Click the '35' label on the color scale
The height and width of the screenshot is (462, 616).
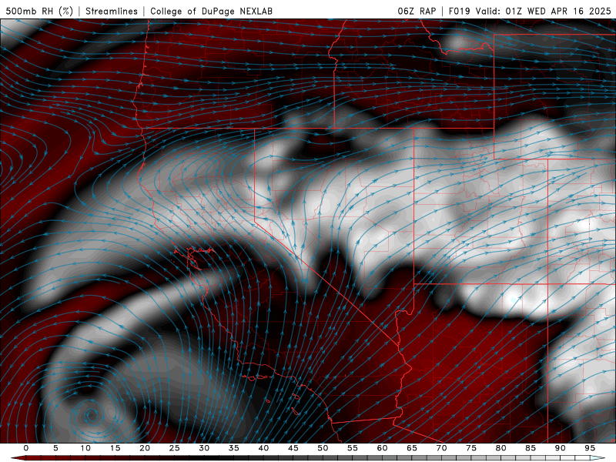pos(234,448)
